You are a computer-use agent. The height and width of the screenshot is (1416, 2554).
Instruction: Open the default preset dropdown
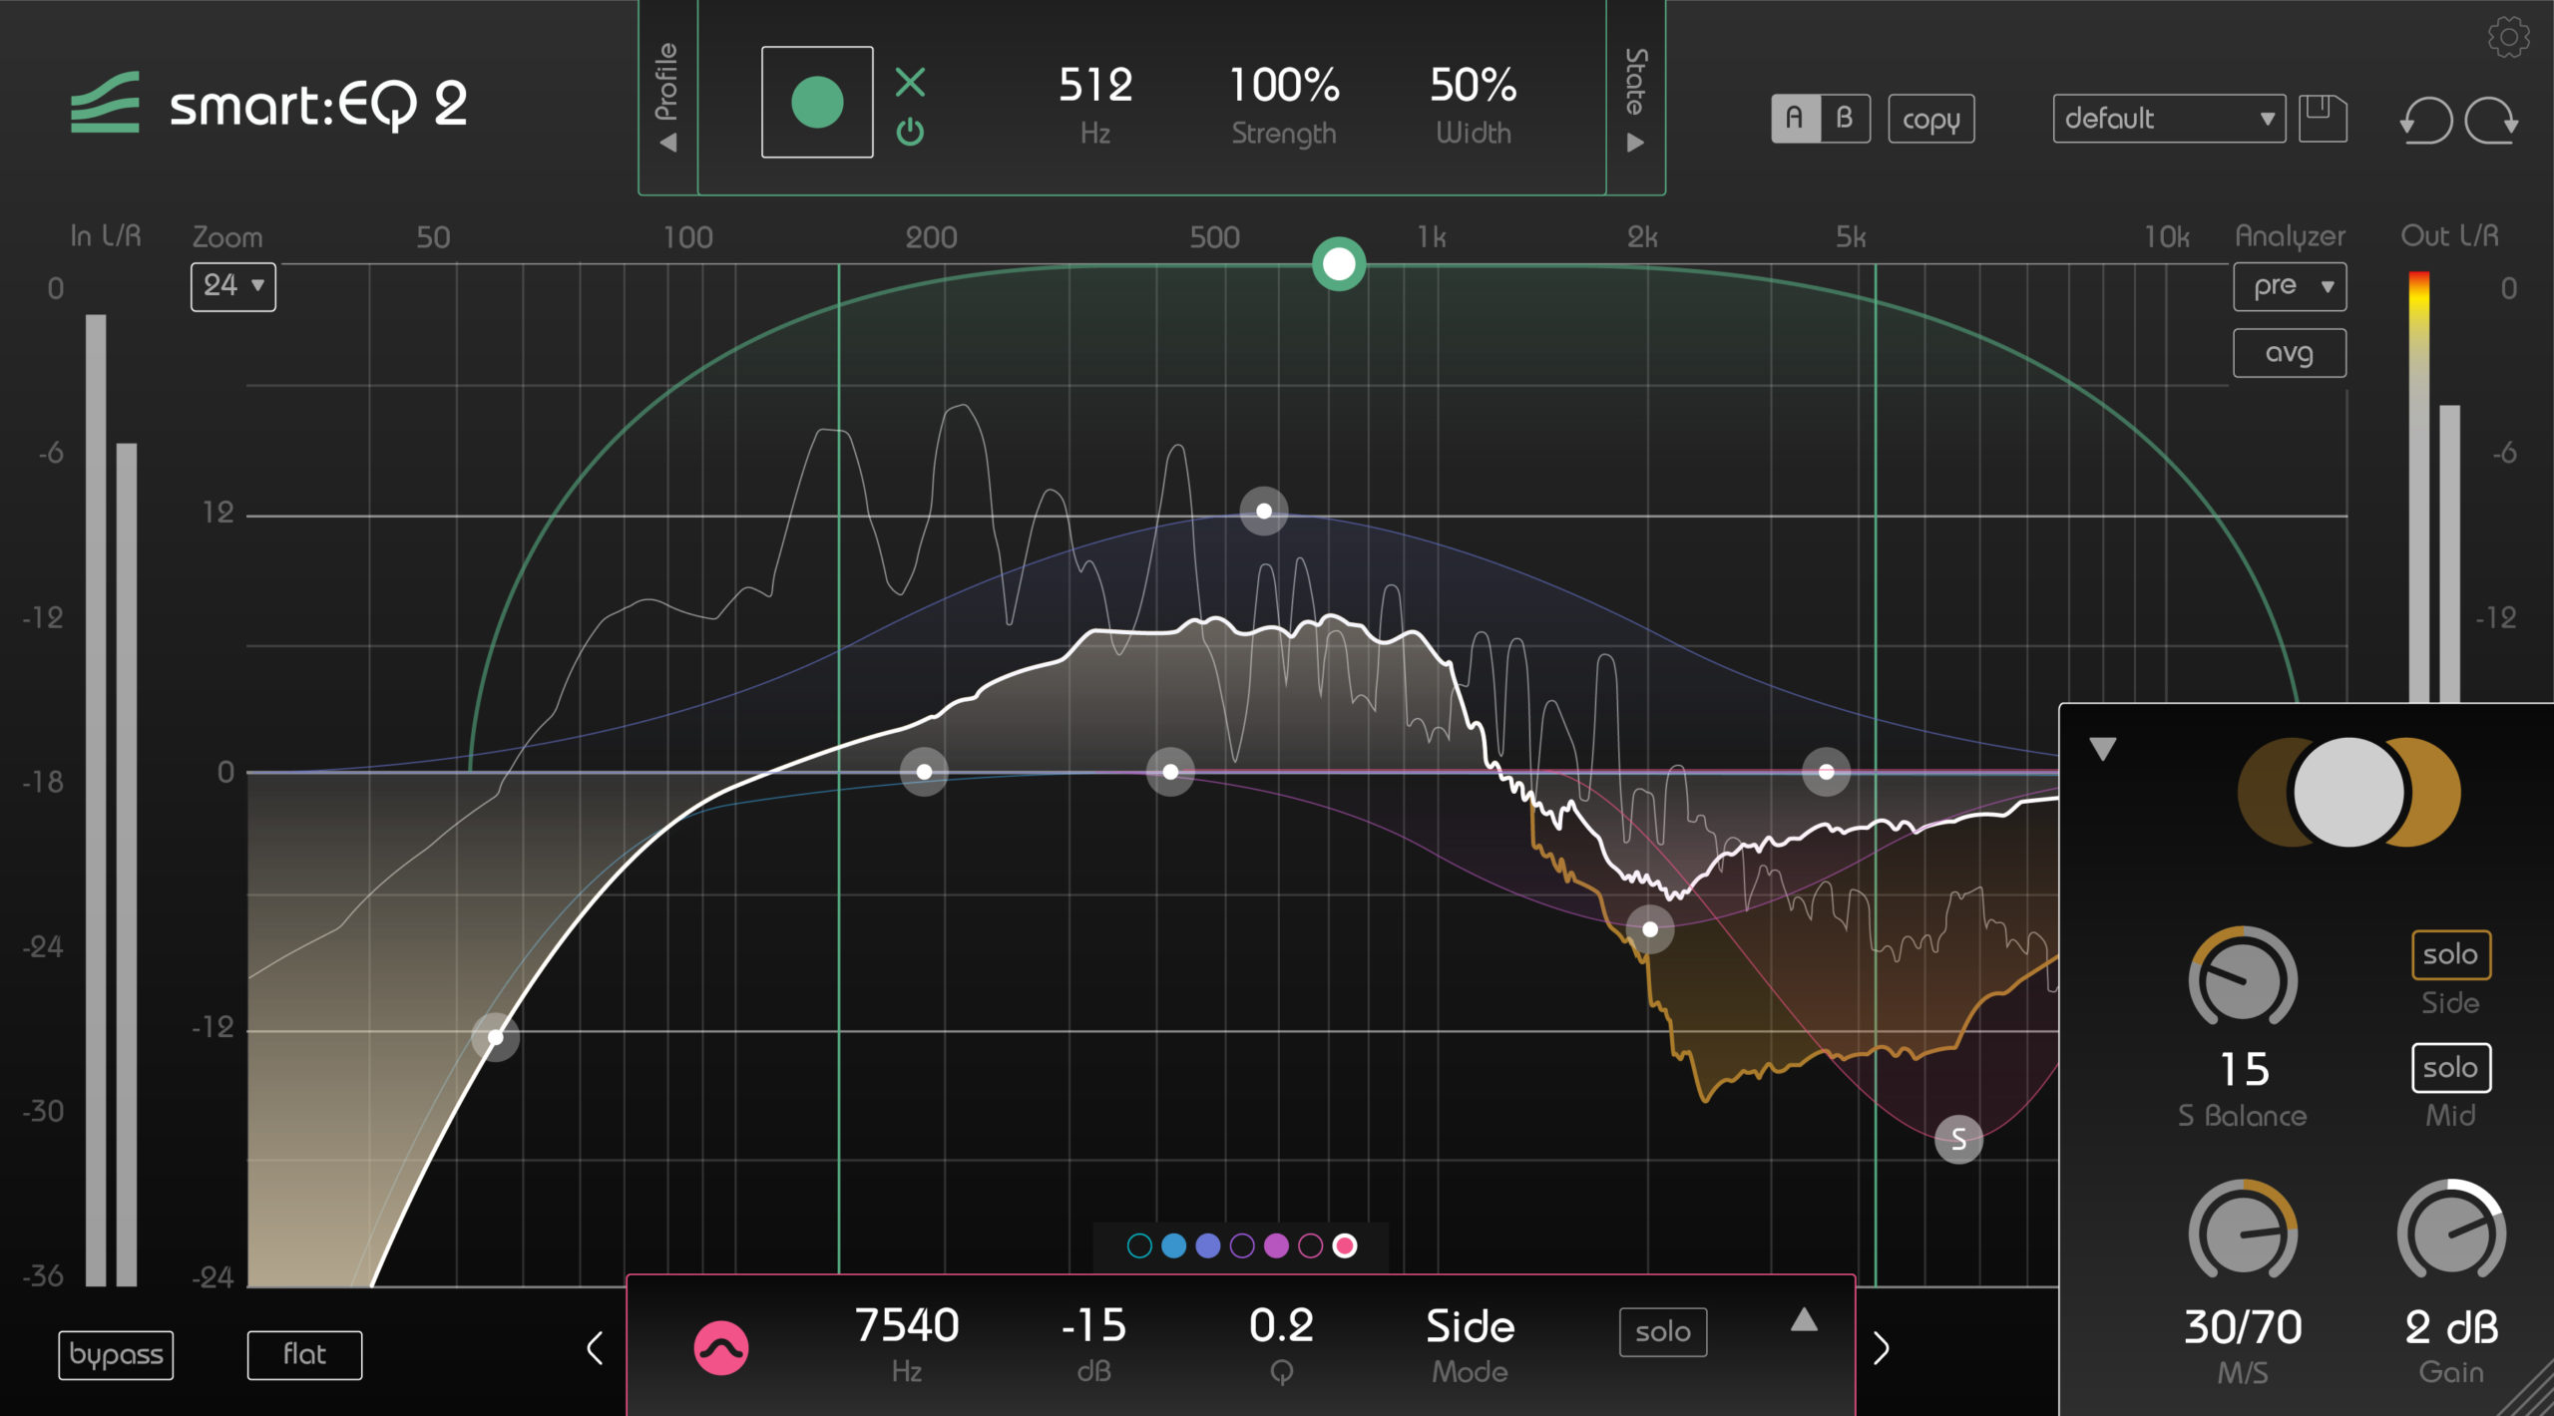(x=2169, y=119)
